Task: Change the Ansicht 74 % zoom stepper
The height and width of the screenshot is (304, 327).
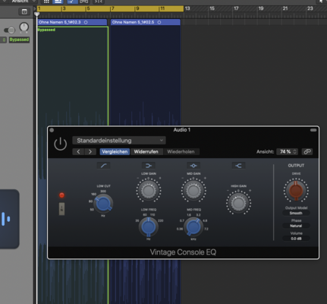Action: click(287, 152)
